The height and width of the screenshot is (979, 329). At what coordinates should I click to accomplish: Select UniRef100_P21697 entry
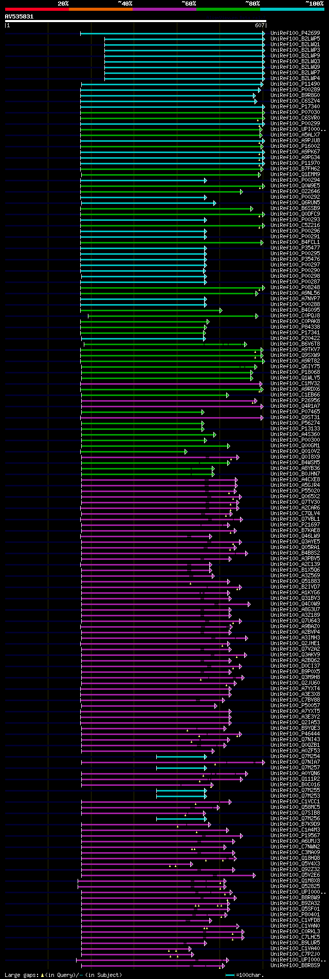click(x=295, y=524)
